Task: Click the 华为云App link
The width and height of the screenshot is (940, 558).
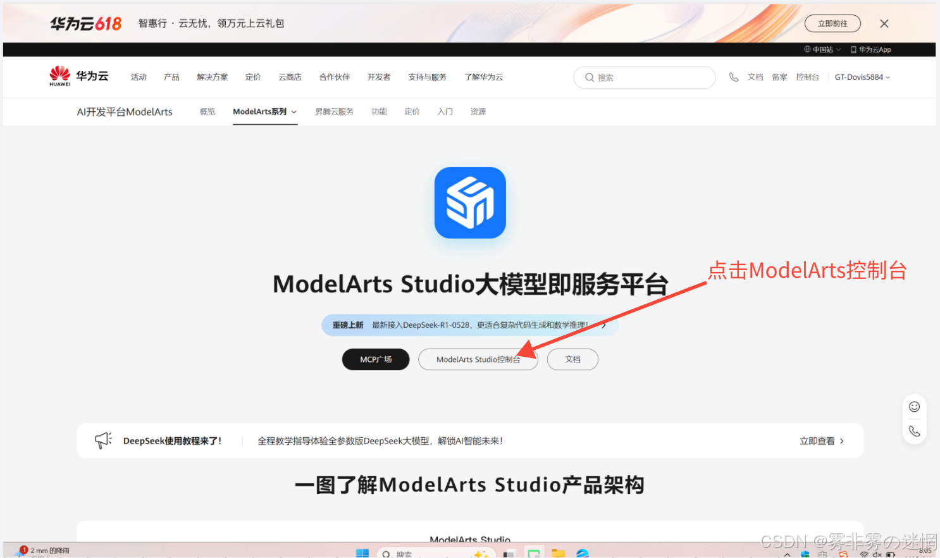Action: point(870,49)
